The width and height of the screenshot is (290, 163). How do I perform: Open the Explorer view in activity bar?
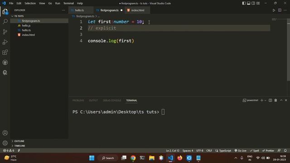coord(5,12)
